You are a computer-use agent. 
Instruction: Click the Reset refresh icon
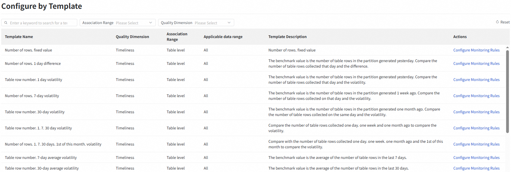click(497, 22)
